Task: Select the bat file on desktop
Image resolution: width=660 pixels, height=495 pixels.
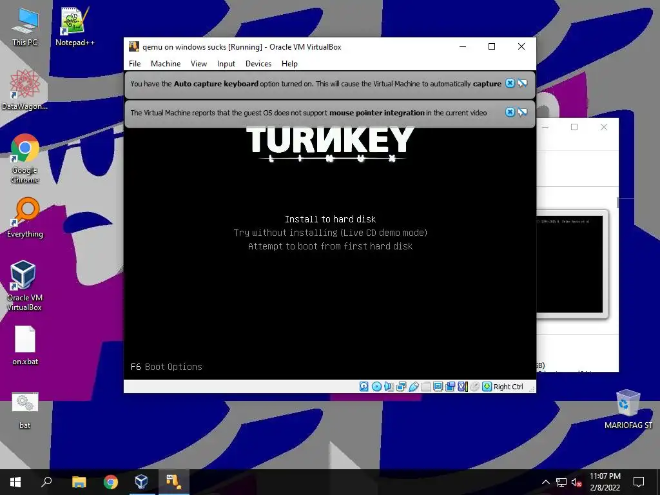Action: [25, 409]
